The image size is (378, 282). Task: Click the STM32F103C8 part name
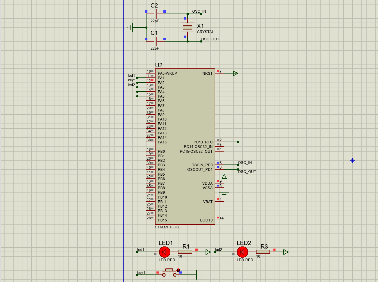[x=168, y=227]
